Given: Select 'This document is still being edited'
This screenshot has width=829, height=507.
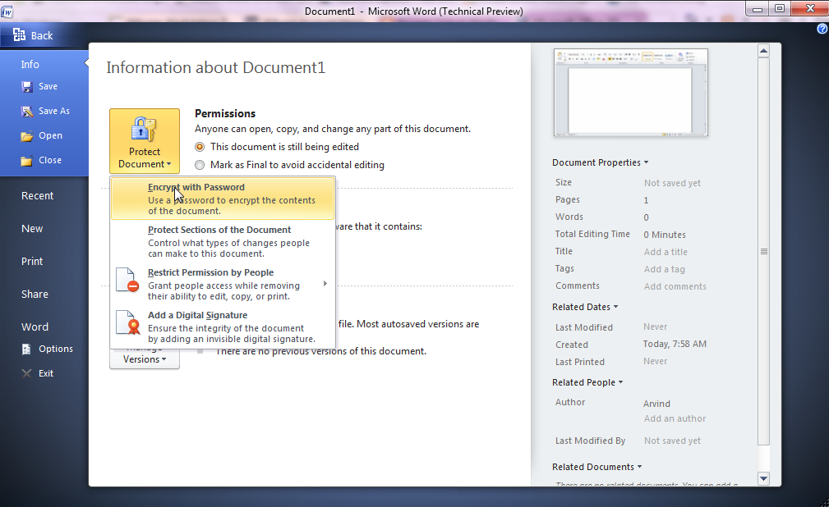Looking at the screenshot, I should click(200, 147).
